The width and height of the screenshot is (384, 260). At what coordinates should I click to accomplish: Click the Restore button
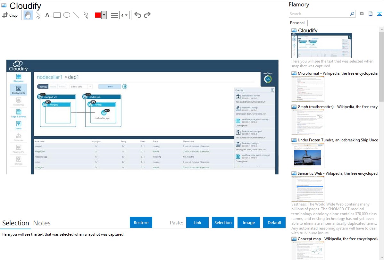point(141,222)
